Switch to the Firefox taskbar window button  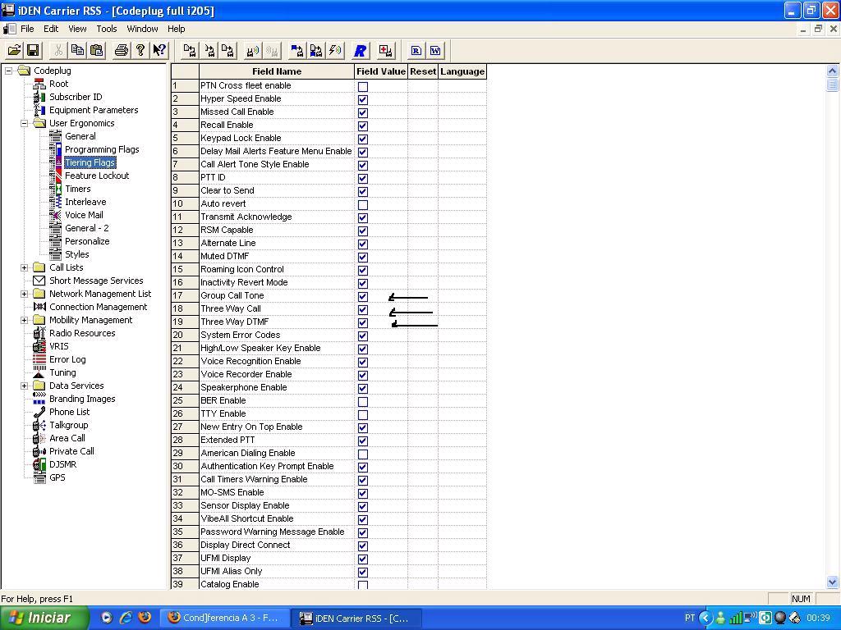click(x=224, y=618)
